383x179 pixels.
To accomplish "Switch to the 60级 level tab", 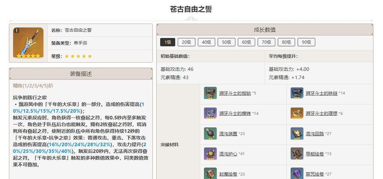I will (x=247, y=42).
